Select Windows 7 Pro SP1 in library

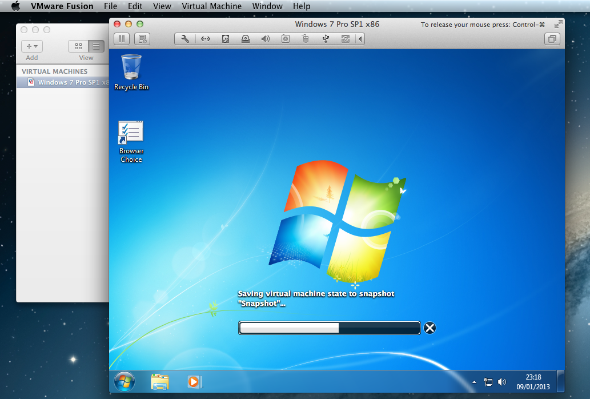[69, 82]
